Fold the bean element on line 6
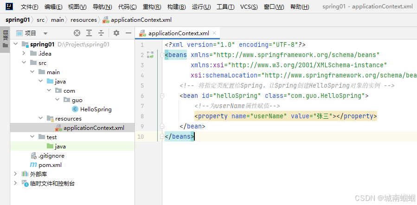 click(162, 96)
